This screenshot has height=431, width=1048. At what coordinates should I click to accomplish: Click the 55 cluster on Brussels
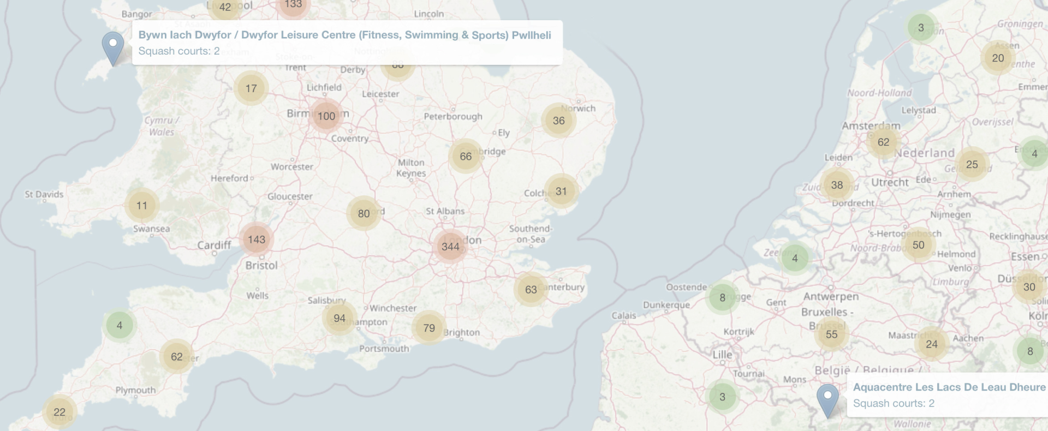click(x=831, y=334)
